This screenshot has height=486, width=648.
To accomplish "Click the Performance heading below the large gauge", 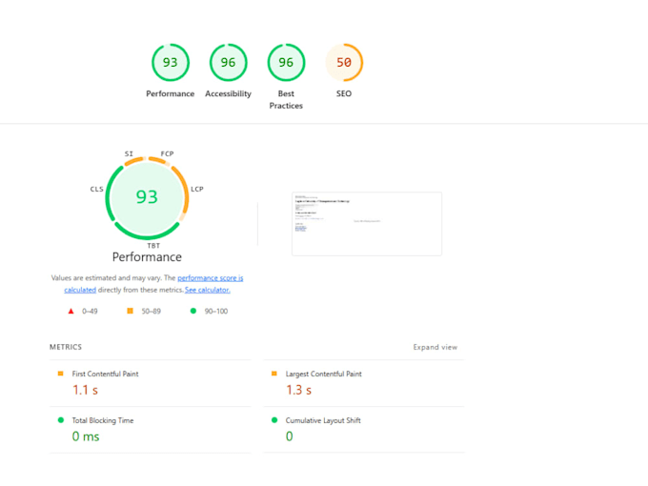I will pyautogui.click(x=147, y=257).
